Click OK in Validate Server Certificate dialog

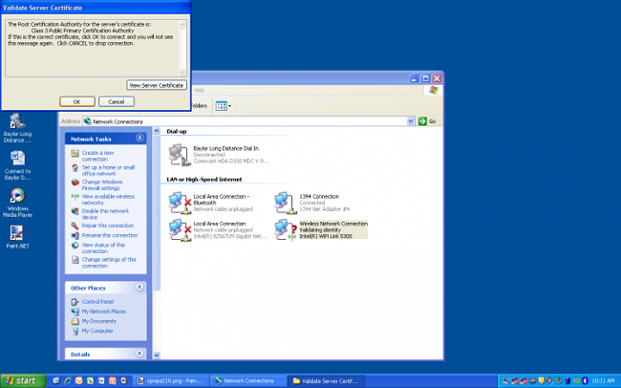pos(77,102)
